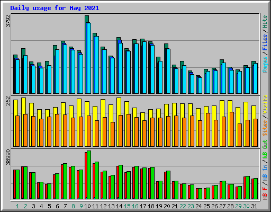271x212 pixels.
Task: Click the 'Hits' legend label
Action: pos(265,22)
